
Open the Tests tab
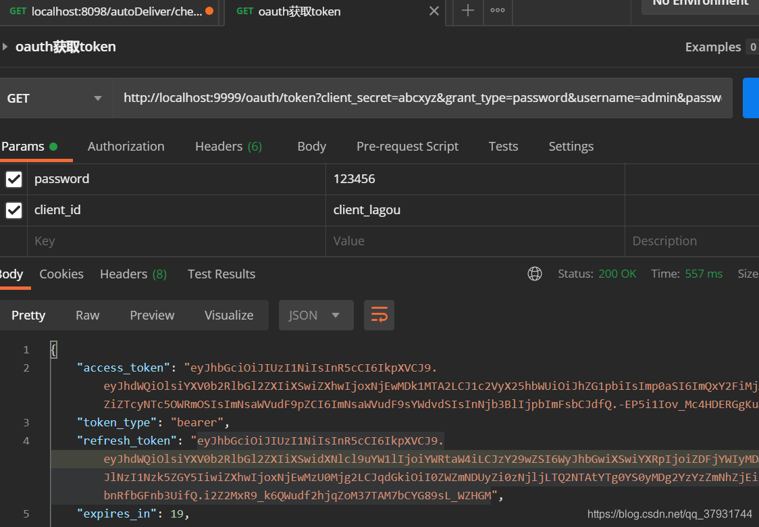pos(504,147)
